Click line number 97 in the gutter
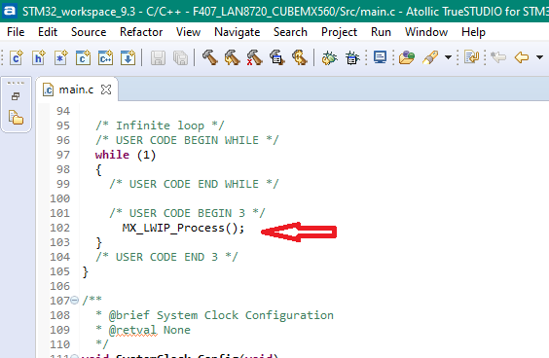Viewport: 549px width, 358px height. [63, 155]
